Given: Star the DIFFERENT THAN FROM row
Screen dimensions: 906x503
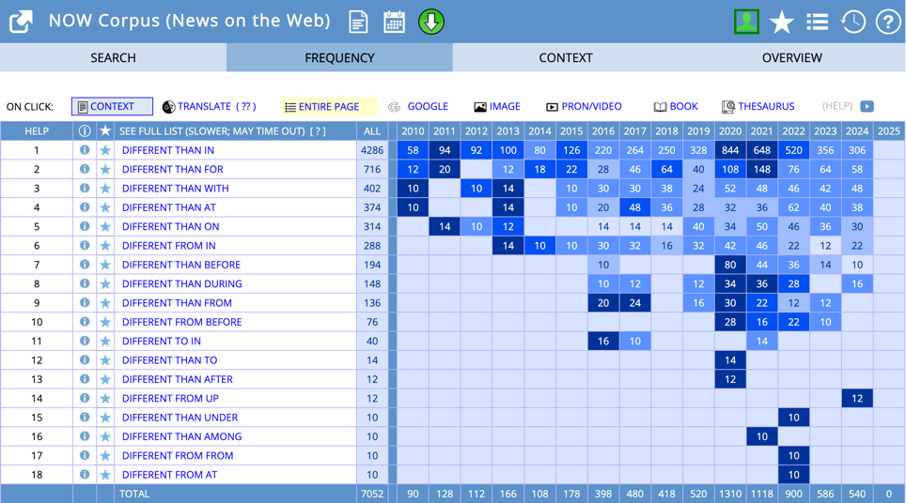Looking at the screenshot, I should pyautogui.click(x=105, y=303).
